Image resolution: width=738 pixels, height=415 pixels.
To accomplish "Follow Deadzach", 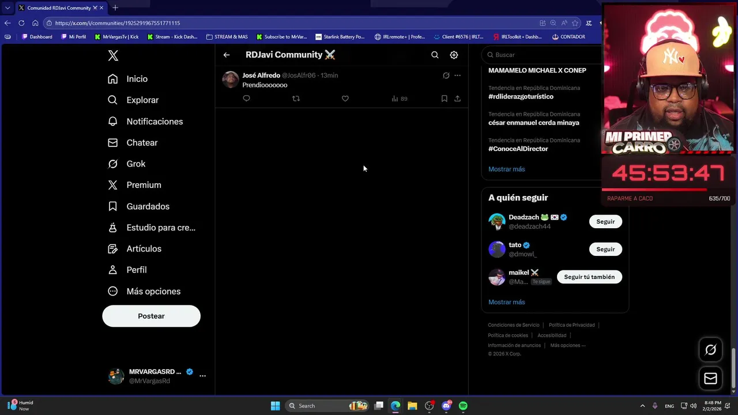I will click(605, 221).
